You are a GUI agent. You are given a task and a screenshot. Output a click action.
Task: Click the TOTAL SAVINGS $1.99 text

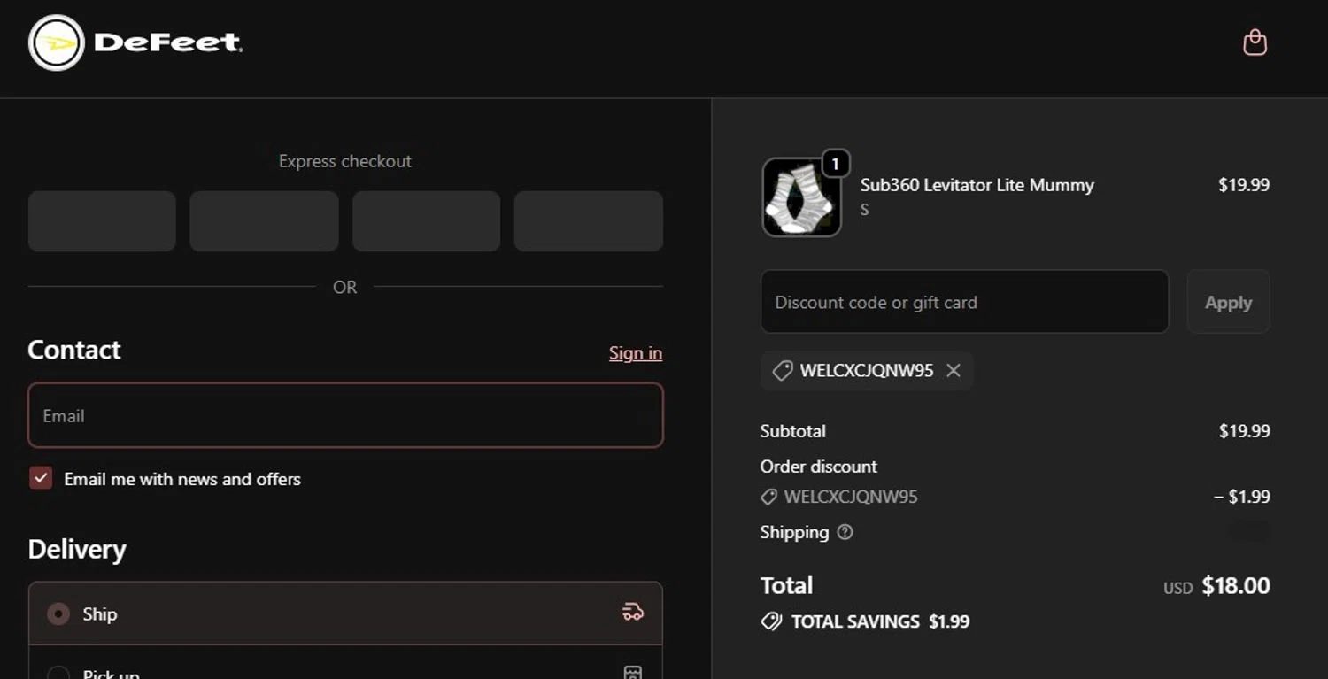(x=881, y=621)
